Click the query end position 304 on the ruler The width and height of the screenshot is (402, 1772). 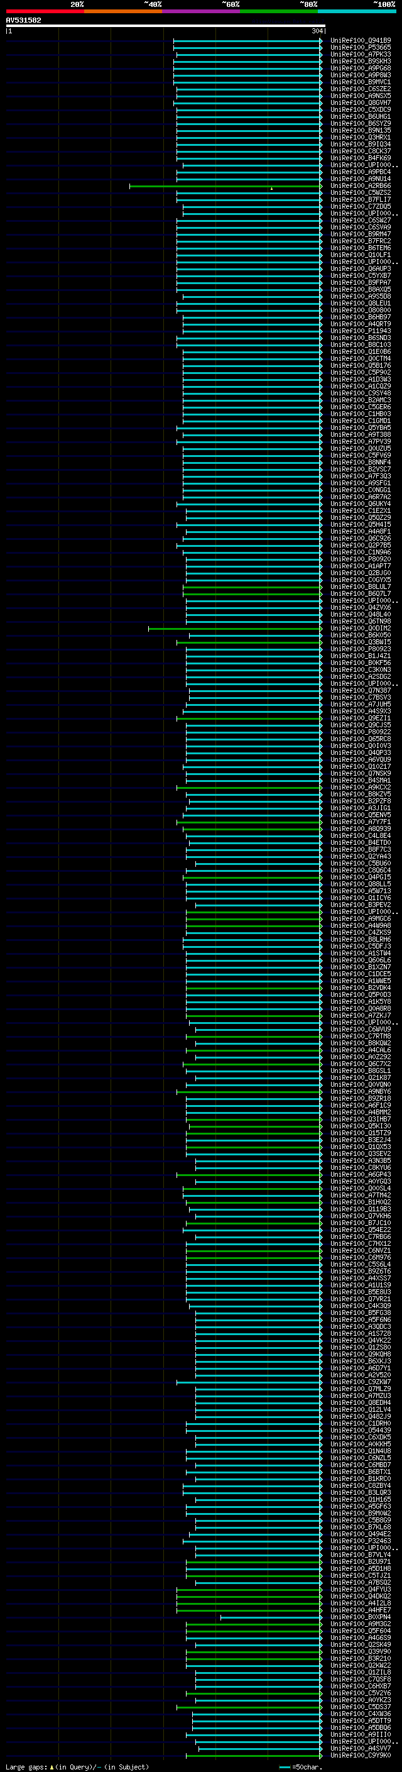pyautogui.click(x=317, y=31)
